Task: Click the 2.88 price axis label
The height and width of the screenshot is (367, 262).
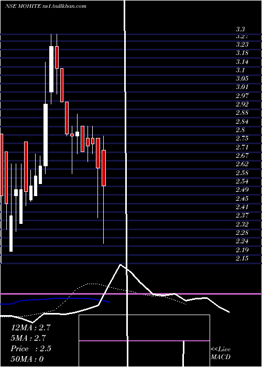Action: point(242,113)
